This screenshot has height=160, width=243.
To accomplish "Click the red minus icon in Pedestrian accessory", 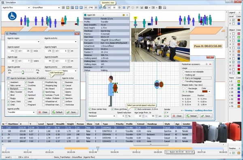I will coord(210,64).
